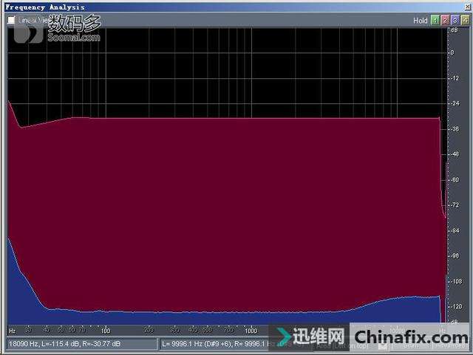Activate purple Hold button 3
The width and height of the screenshot is (473, 355).
[x=455, y=20]
